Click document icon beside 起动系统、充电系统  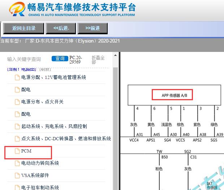pos(17,127)
